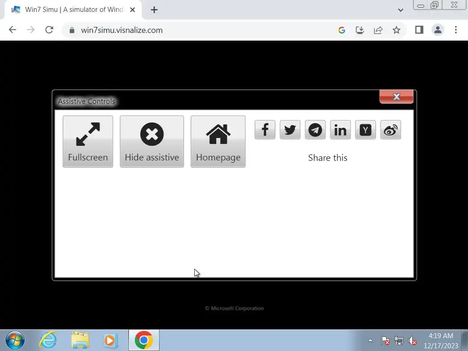Close the Assistive Controls dialog
The width and height of the screenshot is (468, 351).
tap(396, 97)
